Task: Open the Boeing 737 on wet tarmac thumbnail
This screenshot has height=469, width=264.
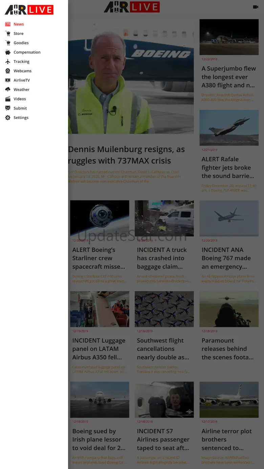Action: click(x=100, y=400)
